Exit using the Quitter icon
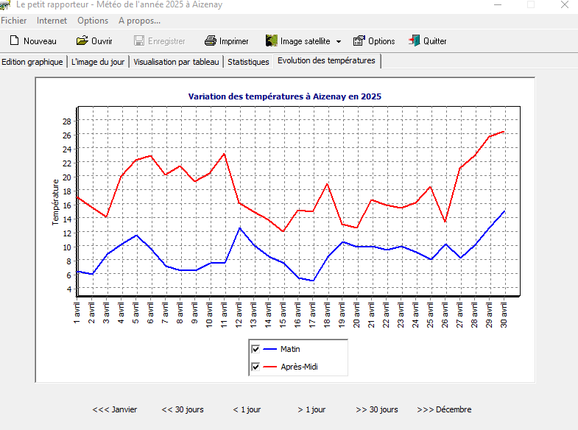 click(x=415, y=41)
